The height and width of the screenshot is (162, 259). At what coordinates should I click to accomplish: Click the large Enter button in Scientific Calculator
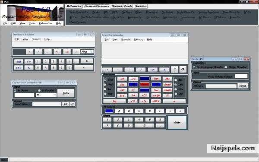pos(177,122)
